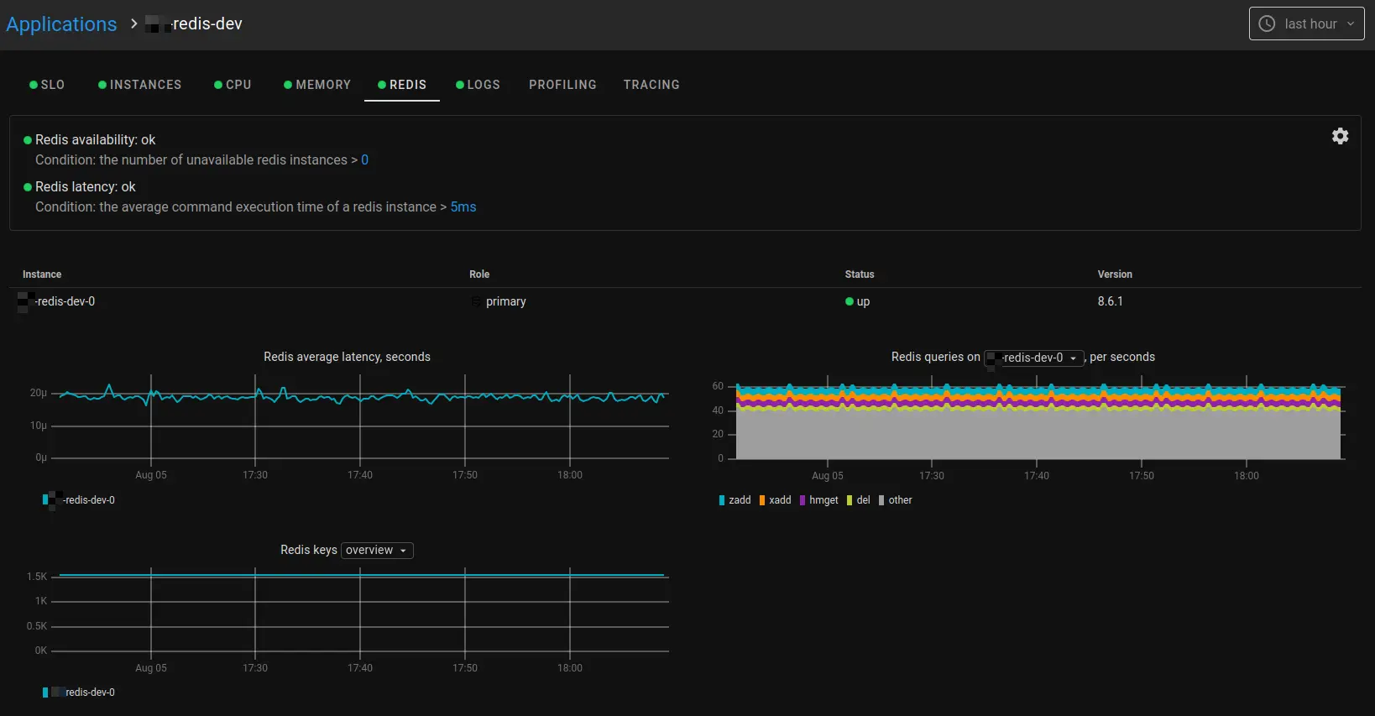This screenshot has width=1375, height=716.
Task: Toggle the other series in queries legend
Action: (895, 500)
